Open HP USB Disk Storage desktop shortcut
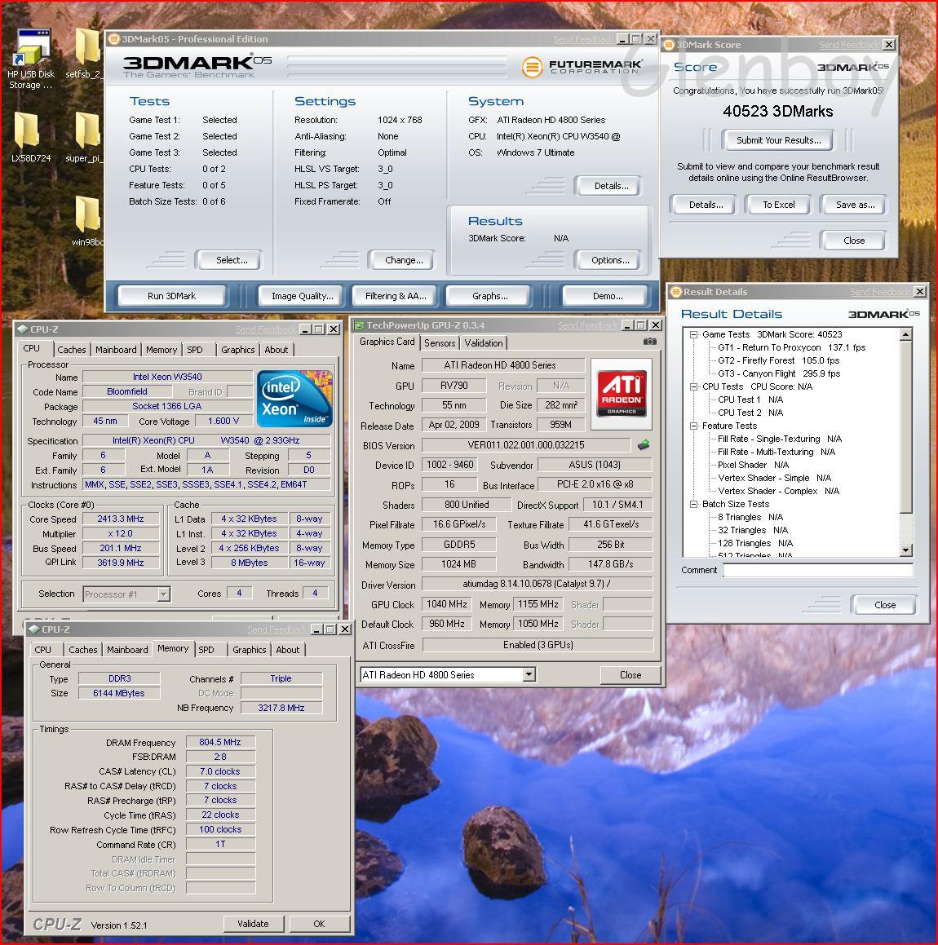 [x=31, y=51]
